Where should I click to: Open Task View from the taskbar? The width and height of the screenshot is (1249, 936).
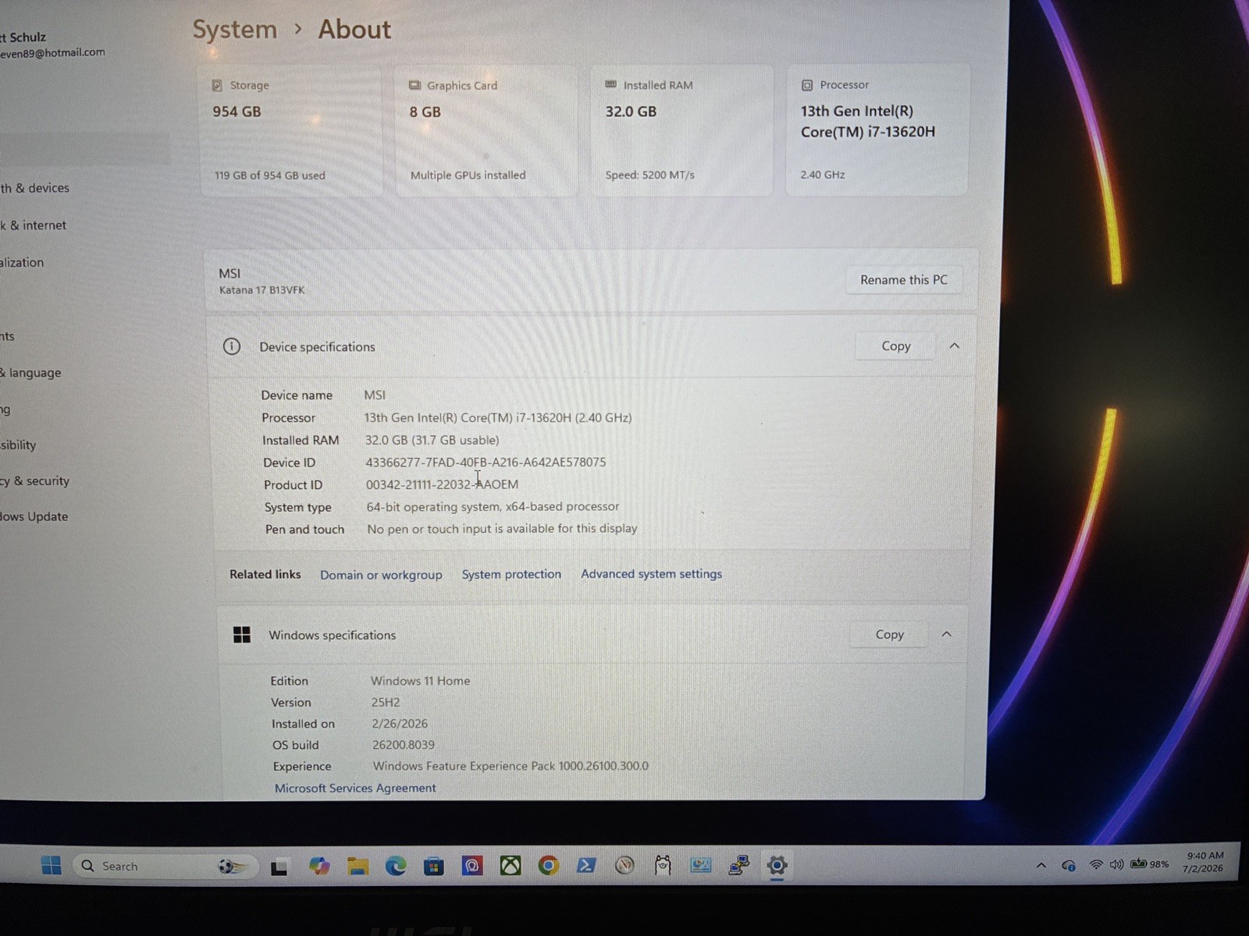pos(279,867)
